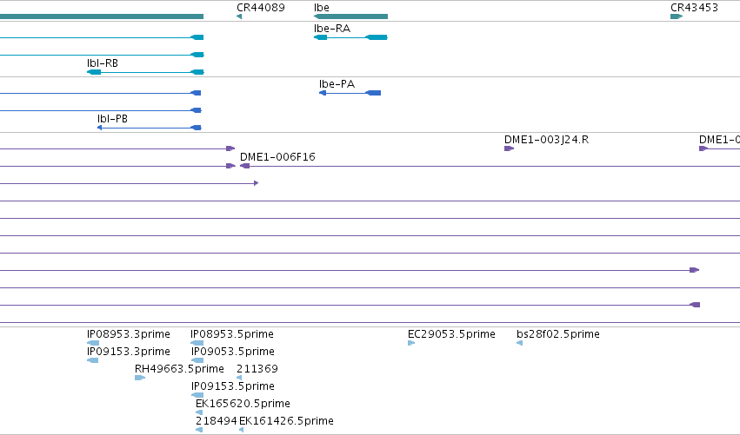This screenshot has height=435, width=740.
Task: Select the glyph under IP09053.5prime
Action: coord(197,360)
